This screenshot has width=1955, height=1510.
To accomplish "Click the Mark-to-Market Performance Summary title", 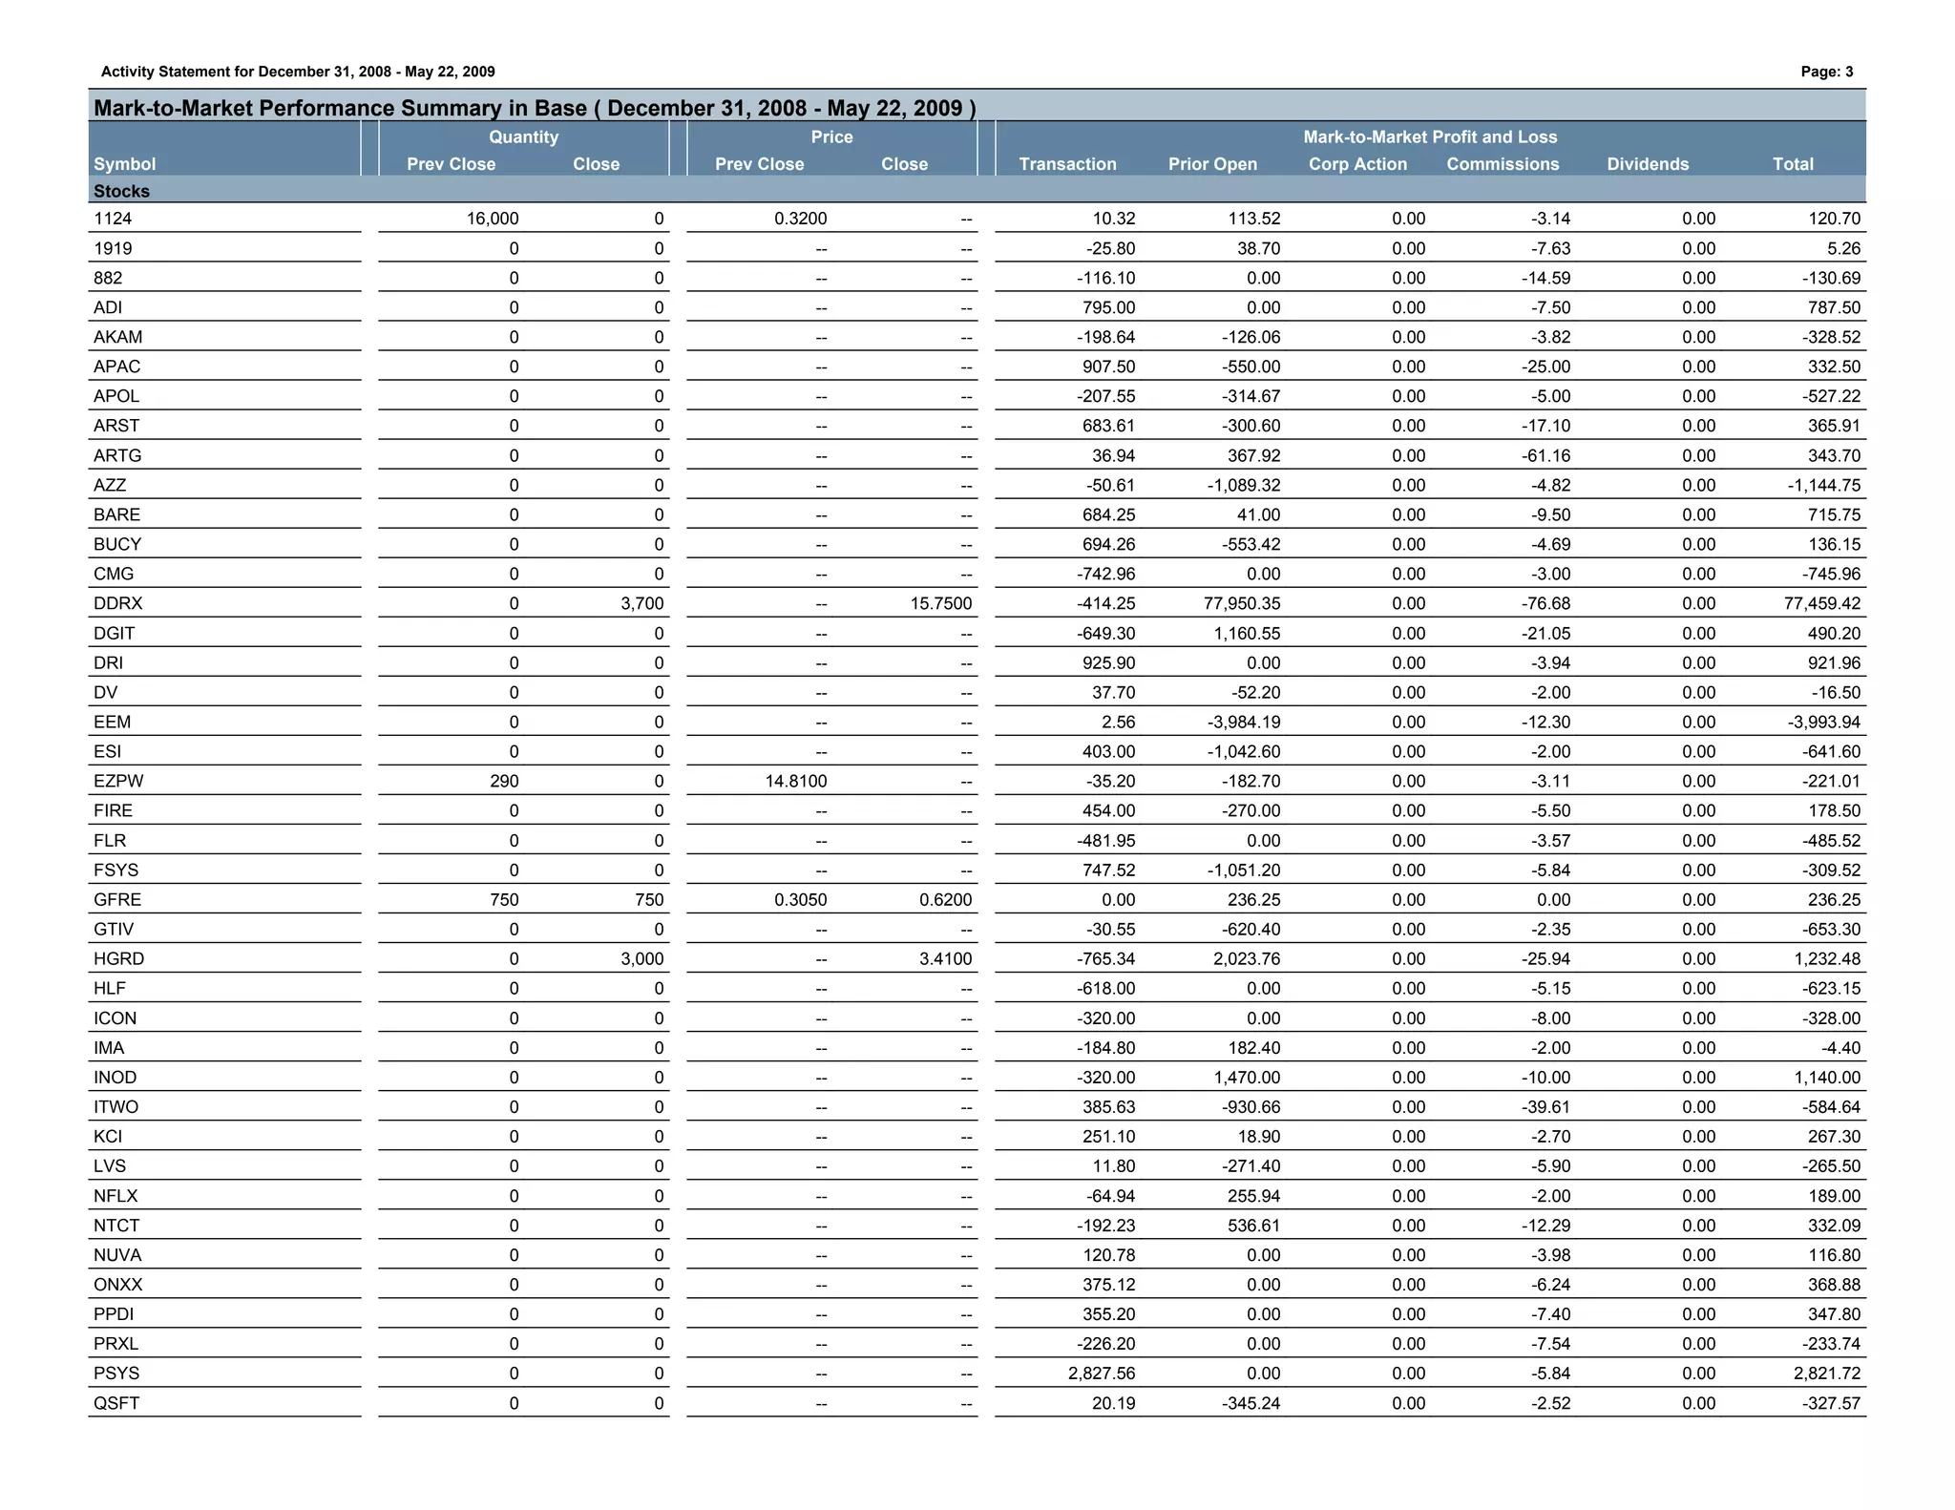I will click(534, 108).
